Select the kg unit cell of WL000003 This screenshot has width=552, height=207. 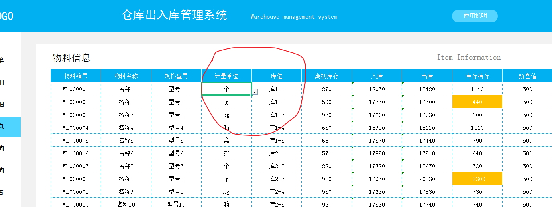(226, 115)
